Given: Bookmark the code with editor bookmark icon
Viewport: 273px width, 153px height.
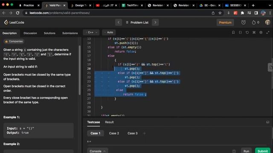Looking at the screenshot, I should 233,32.
